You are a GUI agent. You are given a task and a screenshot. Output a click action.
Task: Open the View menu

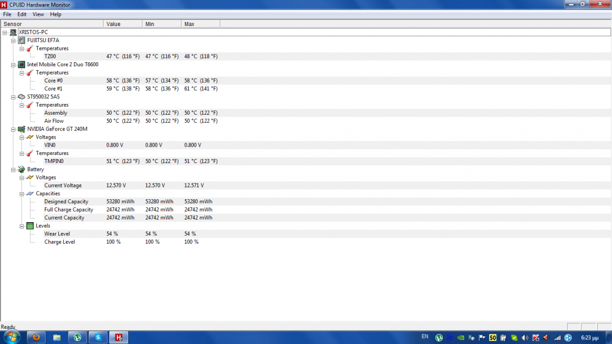click(38, 14)
